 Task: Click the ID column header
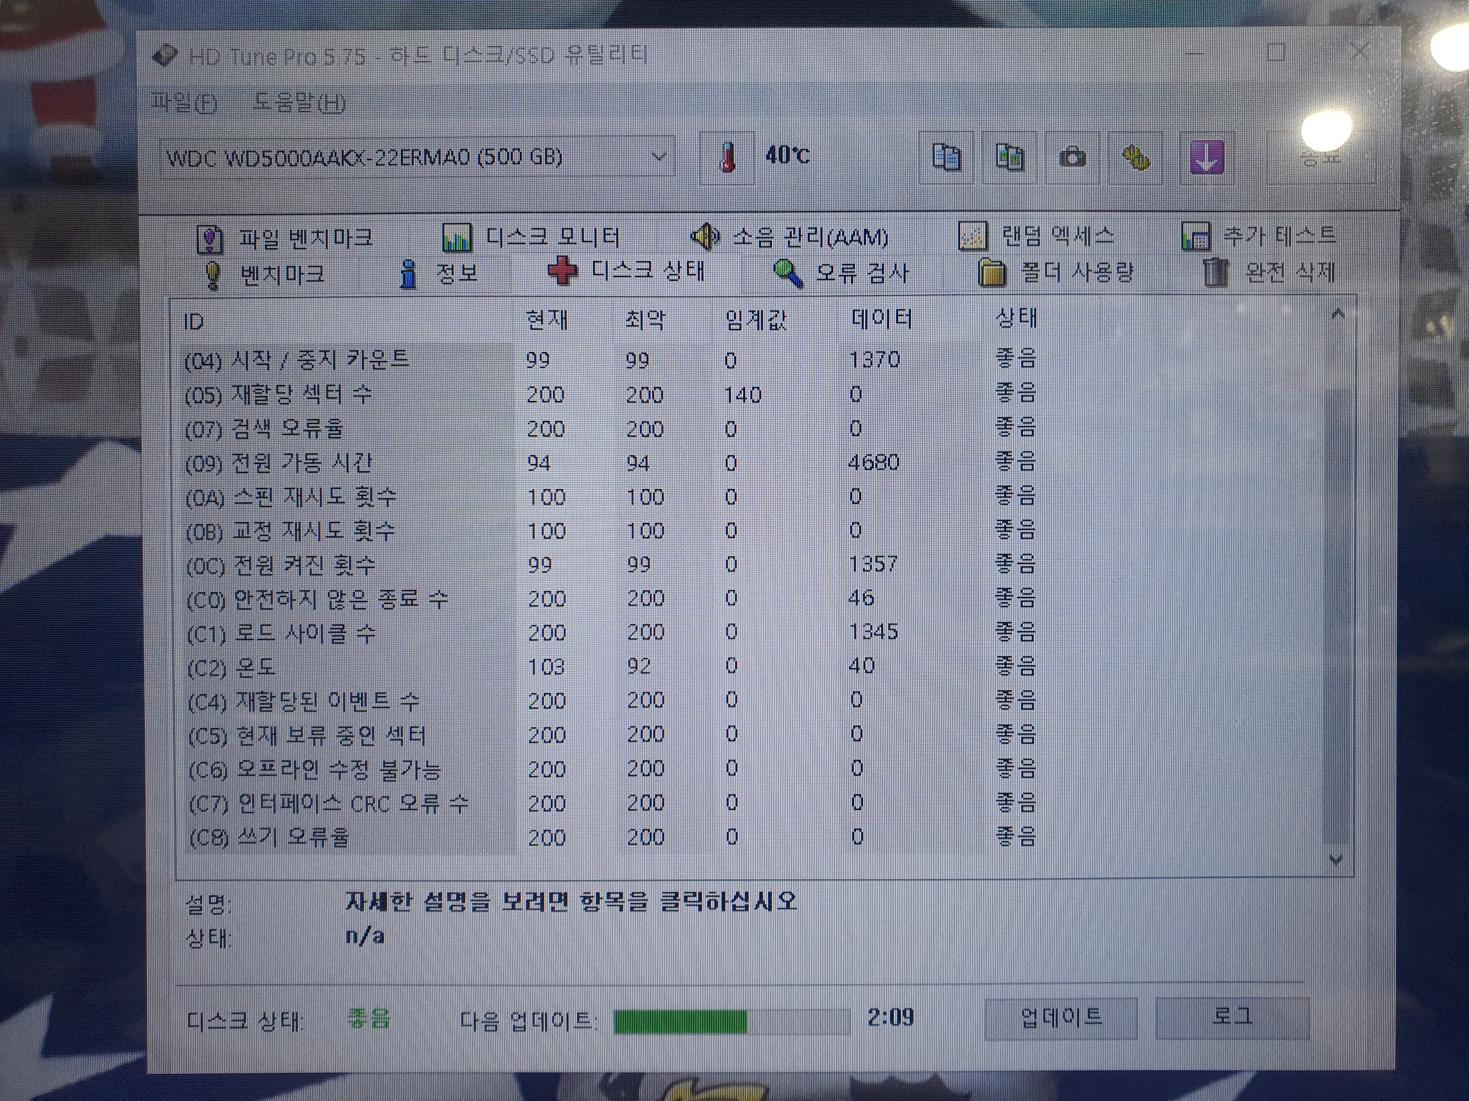click(x=193, y=323)
